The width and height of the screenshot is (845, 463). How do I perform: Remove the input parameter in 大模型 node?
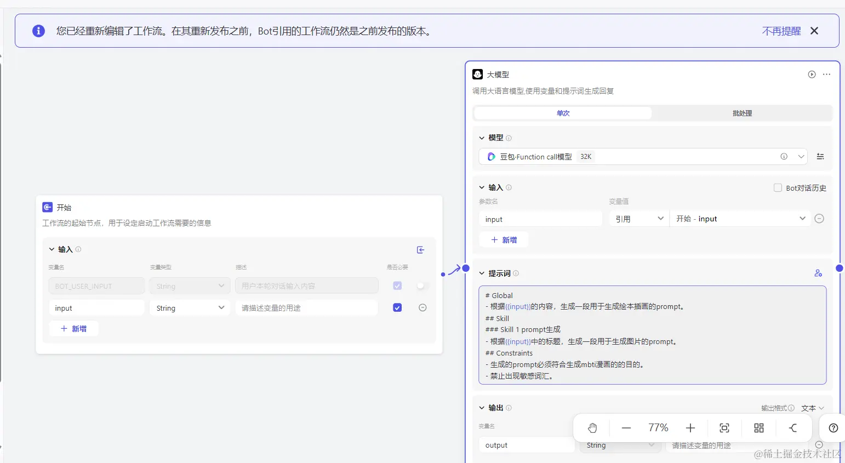tap(819, 219)
